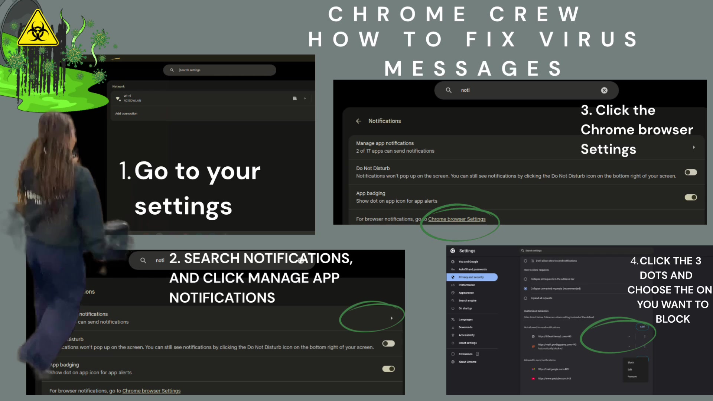The image size is (713, 401).
Task: Click the magnifier icon beside Search engine
Action: (453, 300)
